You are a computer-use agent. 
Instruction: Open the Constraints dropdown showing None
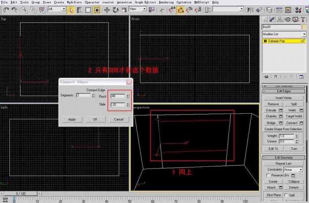click(294, 169)
